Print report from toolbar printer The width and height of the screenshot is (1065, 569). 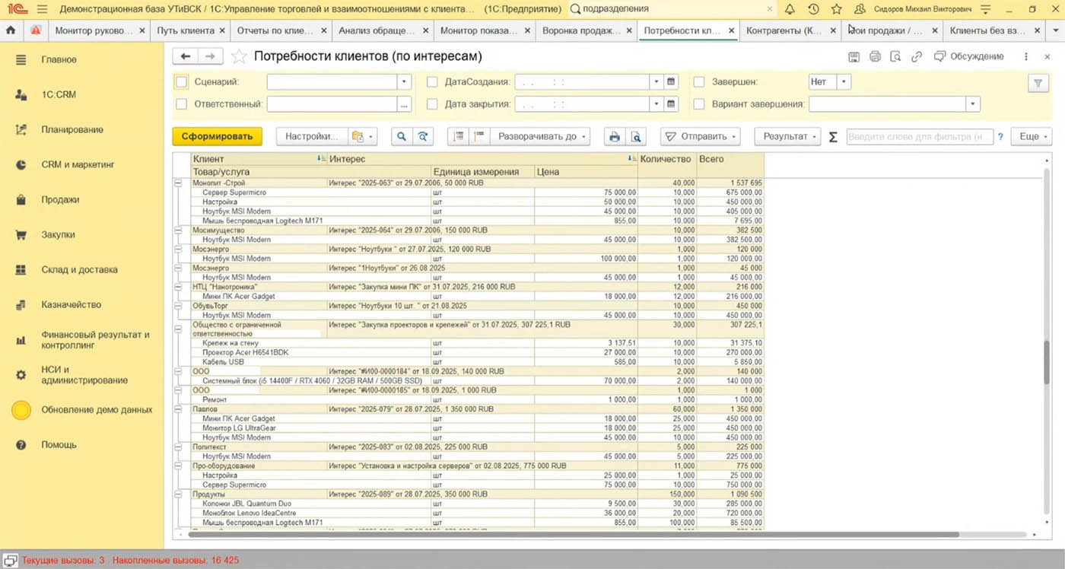(x=615, y=137)
